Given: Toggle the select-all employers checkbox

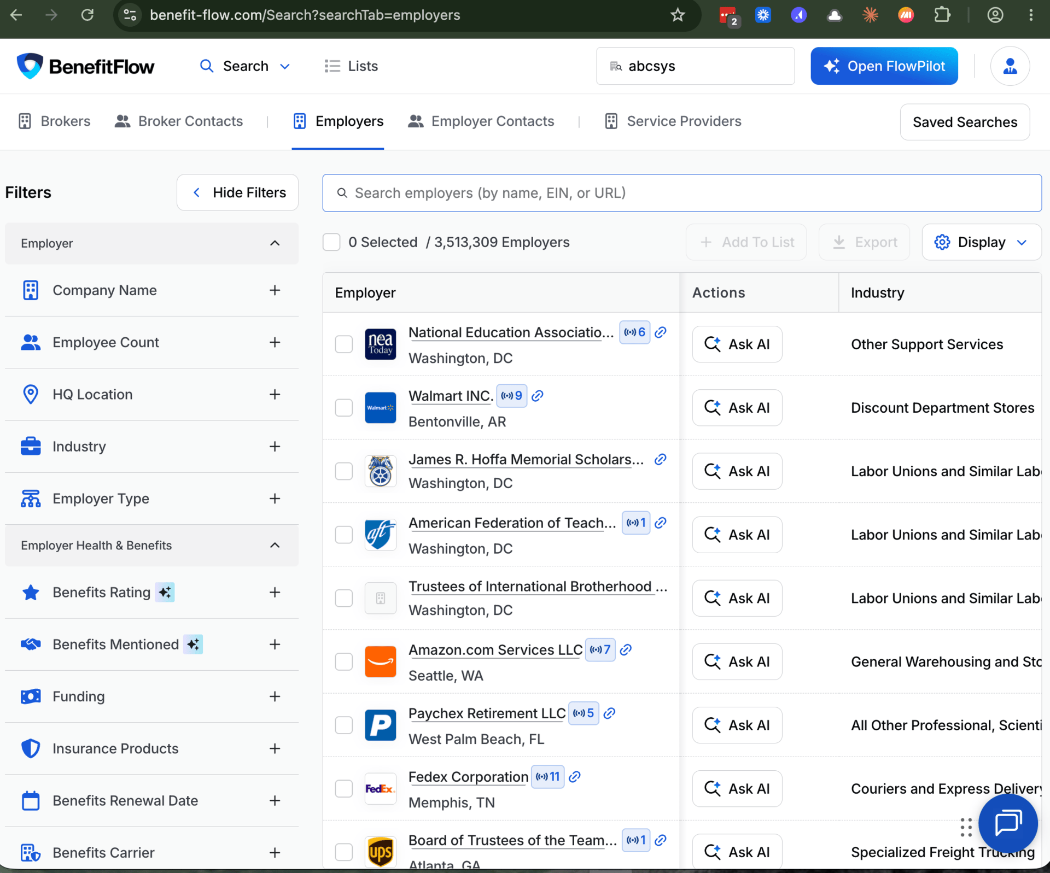Looking at the screenshot, I should coord(331,242).
